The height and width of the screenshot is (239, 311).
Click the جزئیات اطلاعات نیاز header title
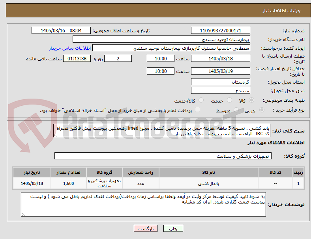point(282,11)
